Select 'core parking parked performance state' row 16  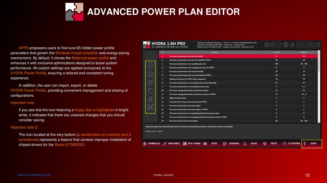pos(238,113)
